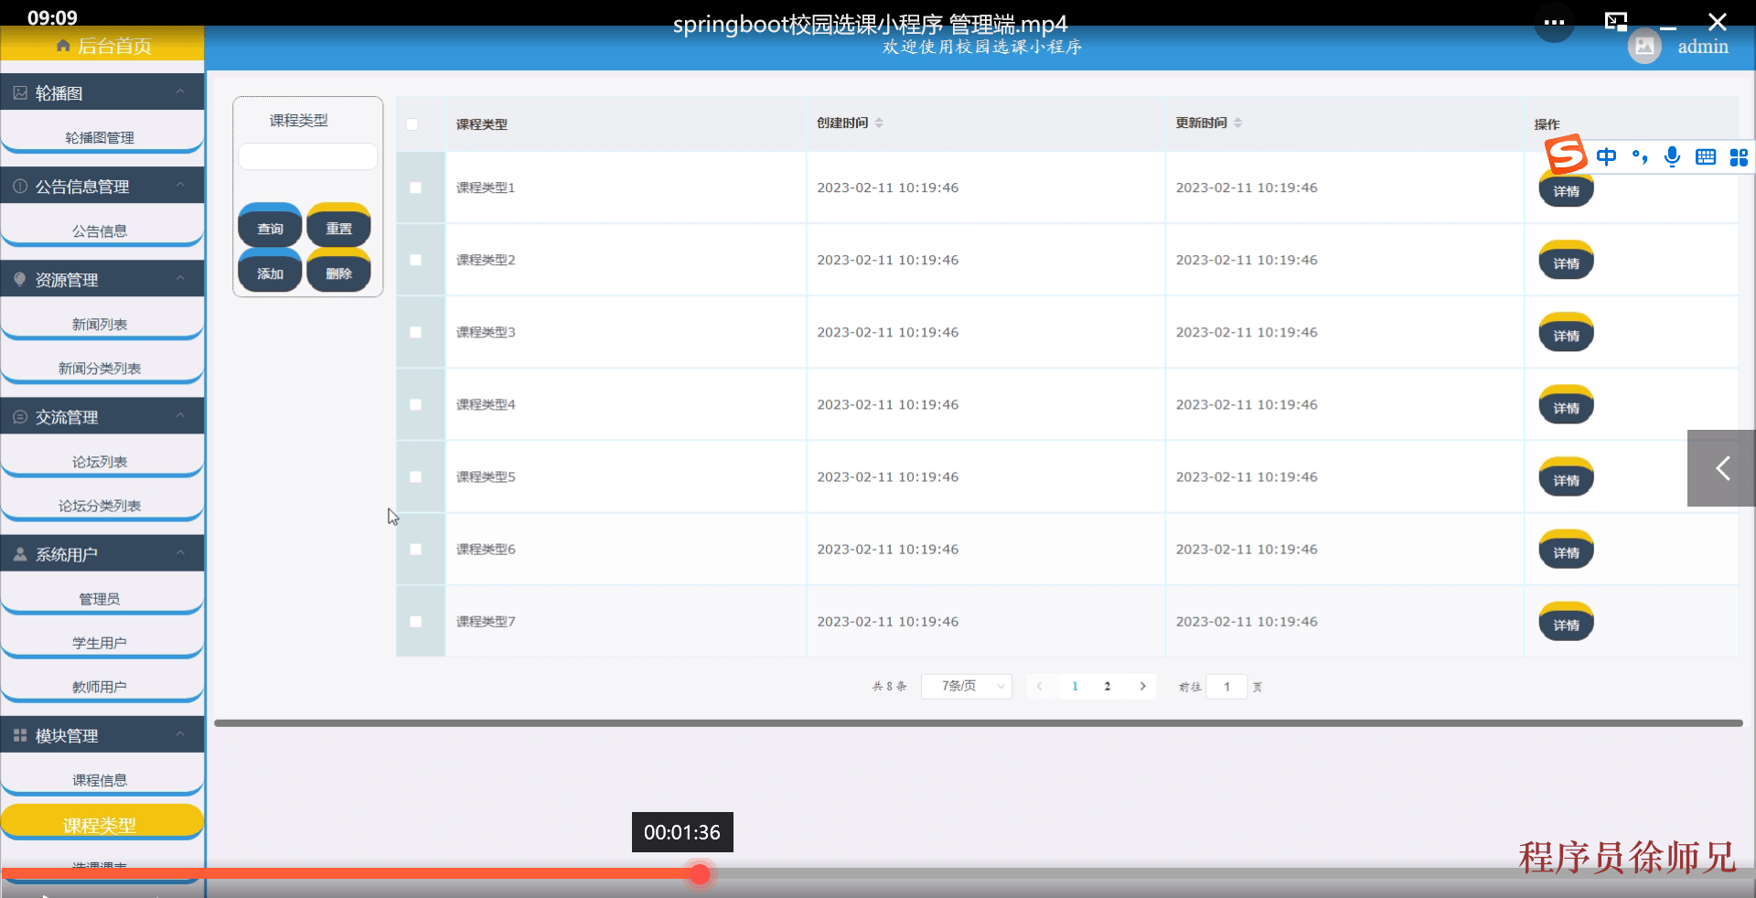Click the 查询 query button
The image size is (1756, 898).
(269, 227)
